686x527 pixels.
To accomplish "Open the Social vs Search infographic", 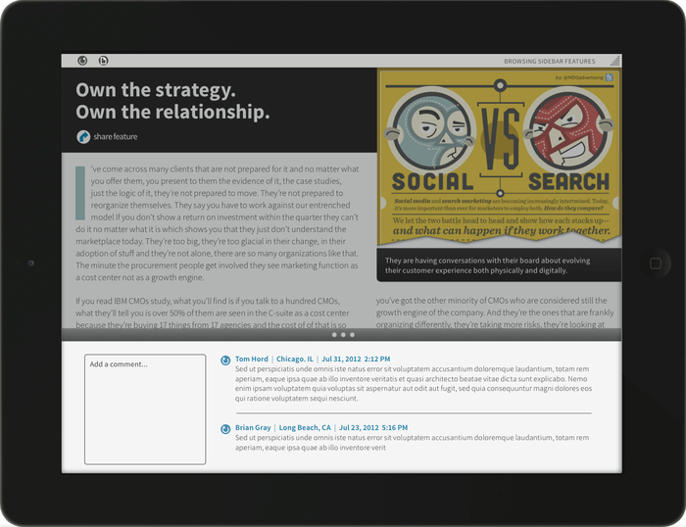I will (499, 158).
